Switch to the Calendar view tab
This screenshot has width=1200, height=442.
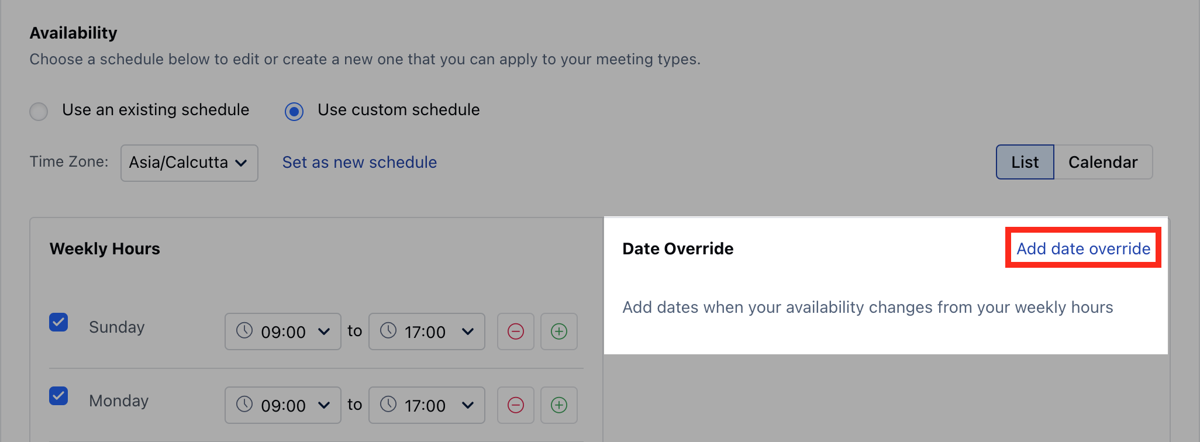point(1103,162)
